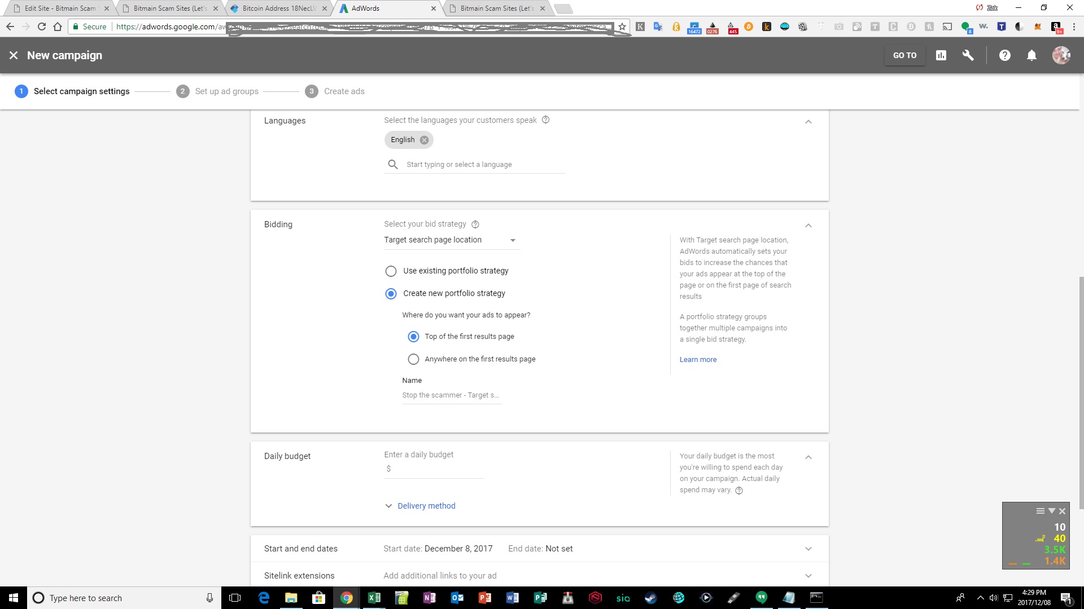Click the page vertical scrollbar

[x=1081, y=392]
